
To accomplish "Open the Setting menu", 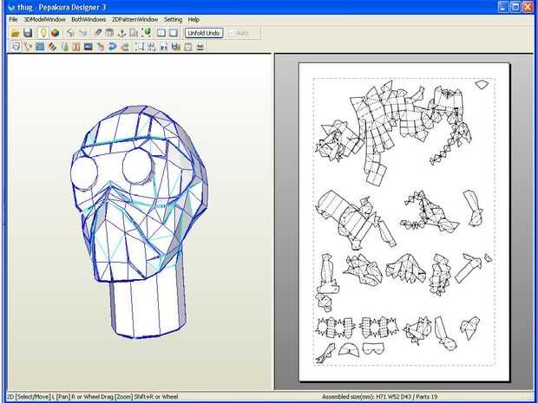I will pyautogui.click(x=173, y=20).
